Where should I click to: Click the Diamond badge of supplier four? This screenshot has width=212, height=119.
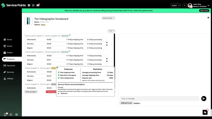click(65, 36)
